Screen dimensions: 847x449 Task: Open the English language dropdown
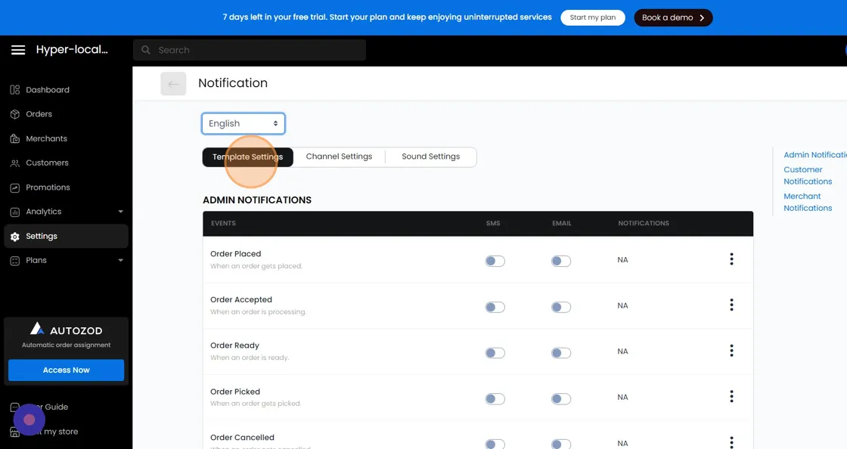coord(243,123)
